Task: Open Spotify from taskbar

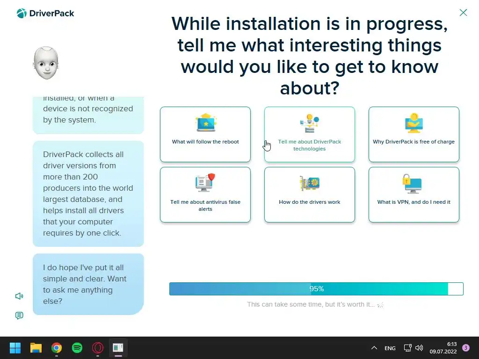Action: [77, 348]
